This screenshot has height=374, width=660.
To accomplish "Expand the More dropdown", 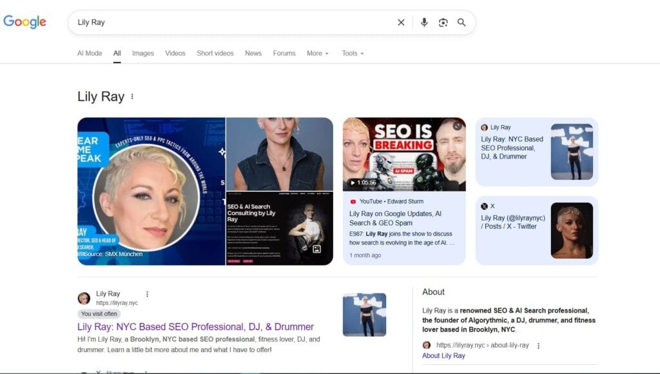I will (317, 53).
